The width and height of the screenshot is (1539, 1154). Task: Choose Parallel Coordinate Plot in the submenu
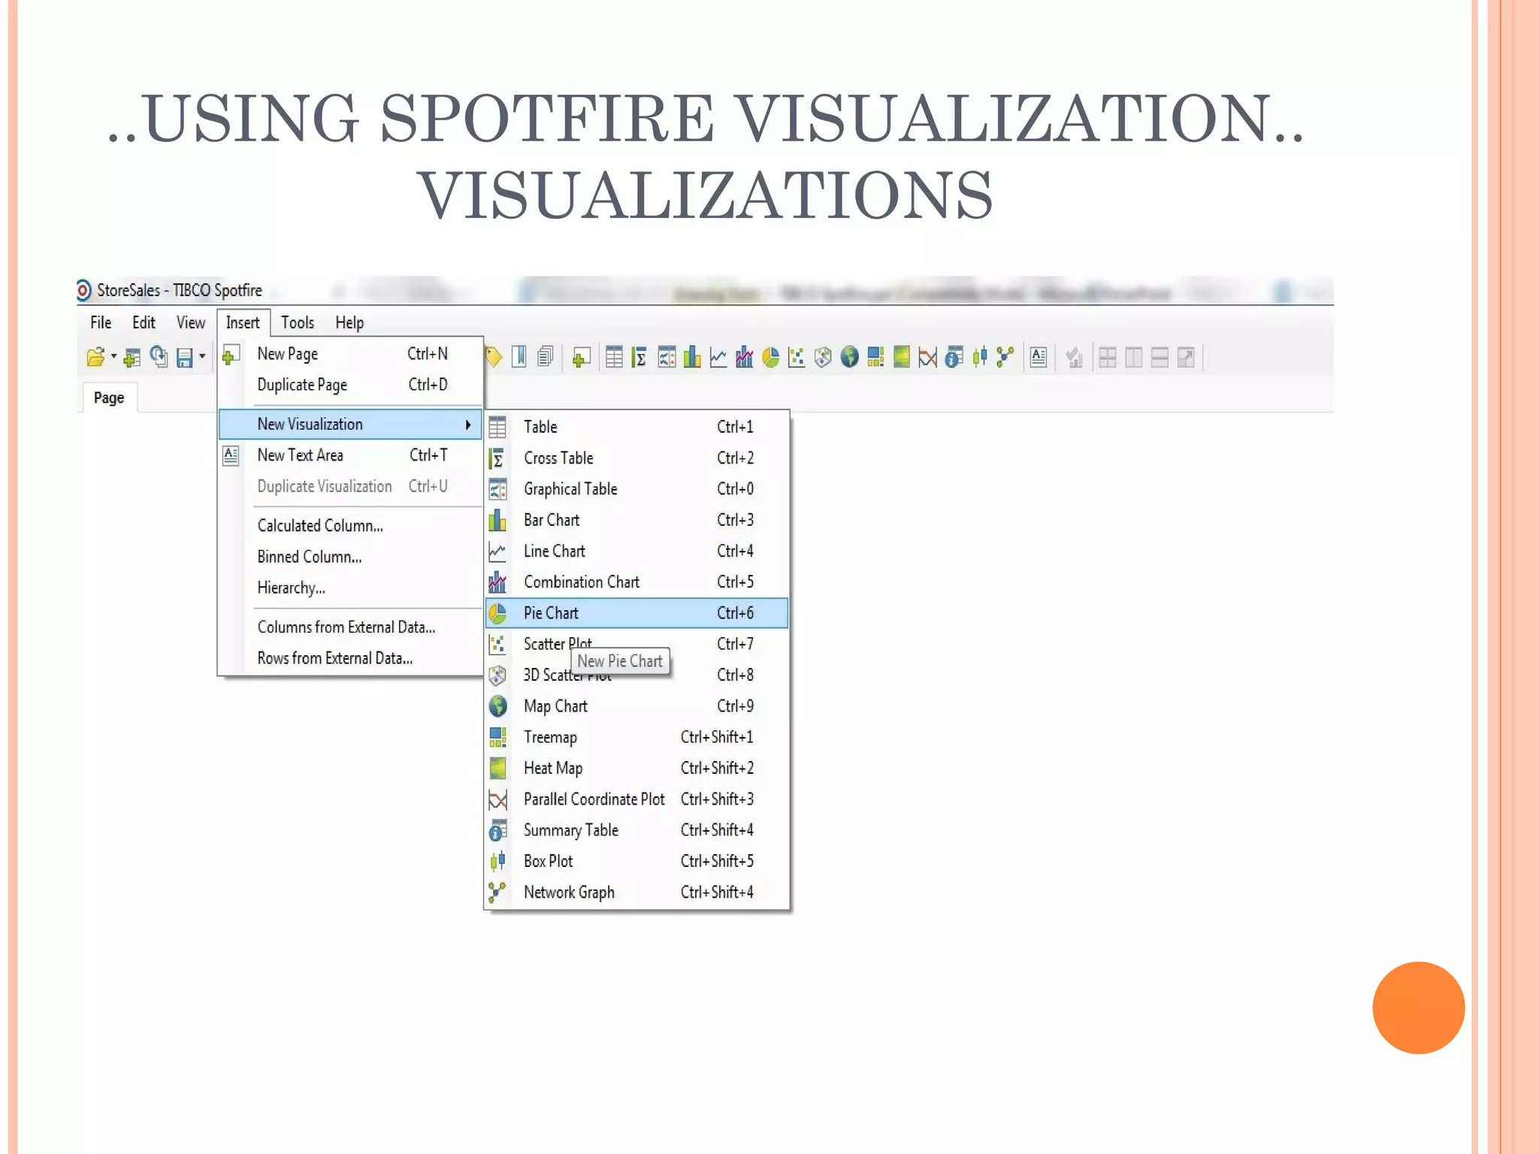(637, 799)
